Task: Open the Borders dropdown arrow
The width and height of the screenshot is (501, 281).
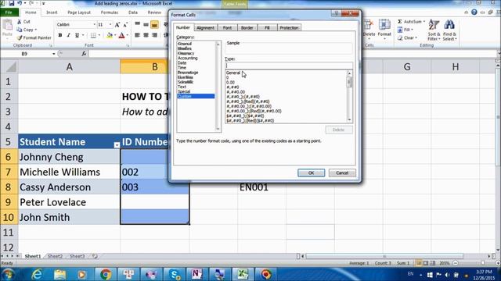Action: 99,35
